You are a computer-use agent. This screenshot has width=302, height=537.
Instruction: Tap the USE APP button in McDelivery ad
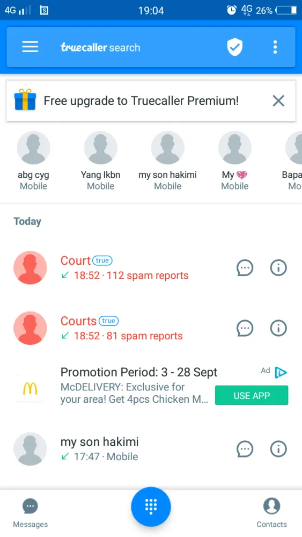252,396
